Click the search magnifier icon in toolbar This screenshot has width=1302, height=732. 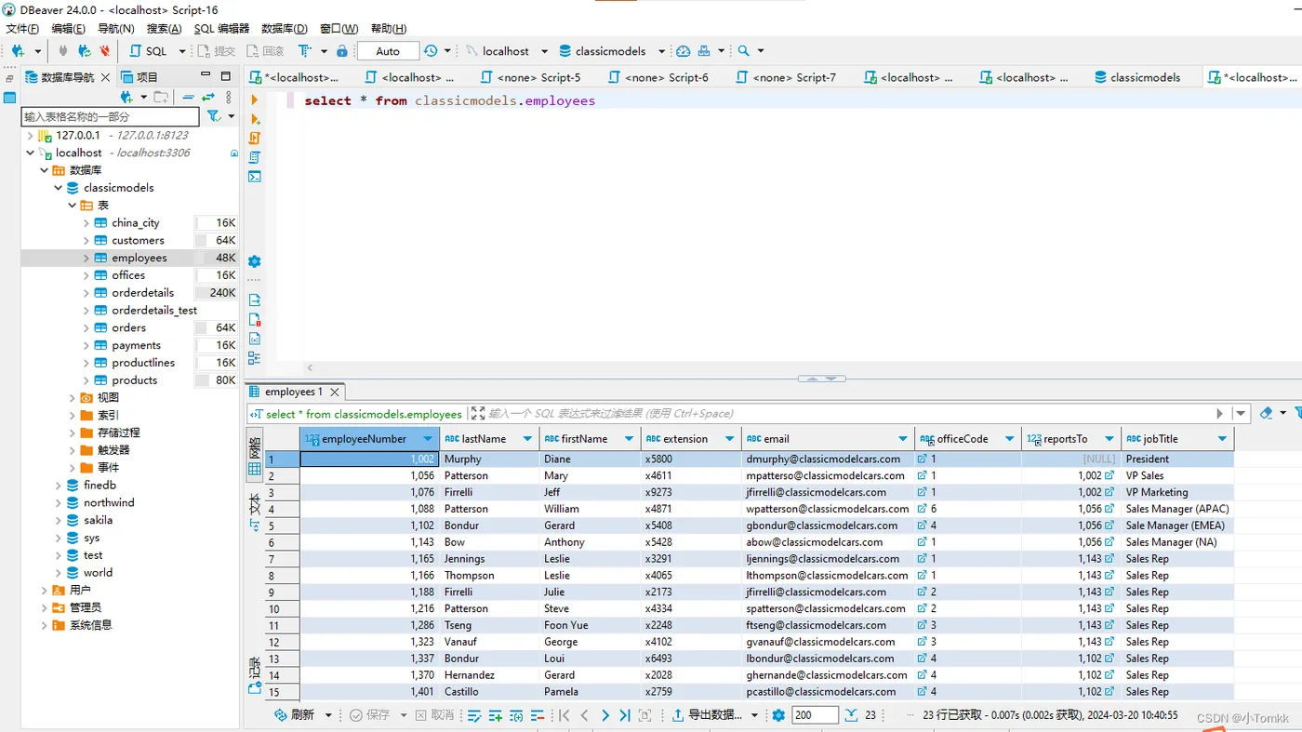coord(743,51)
